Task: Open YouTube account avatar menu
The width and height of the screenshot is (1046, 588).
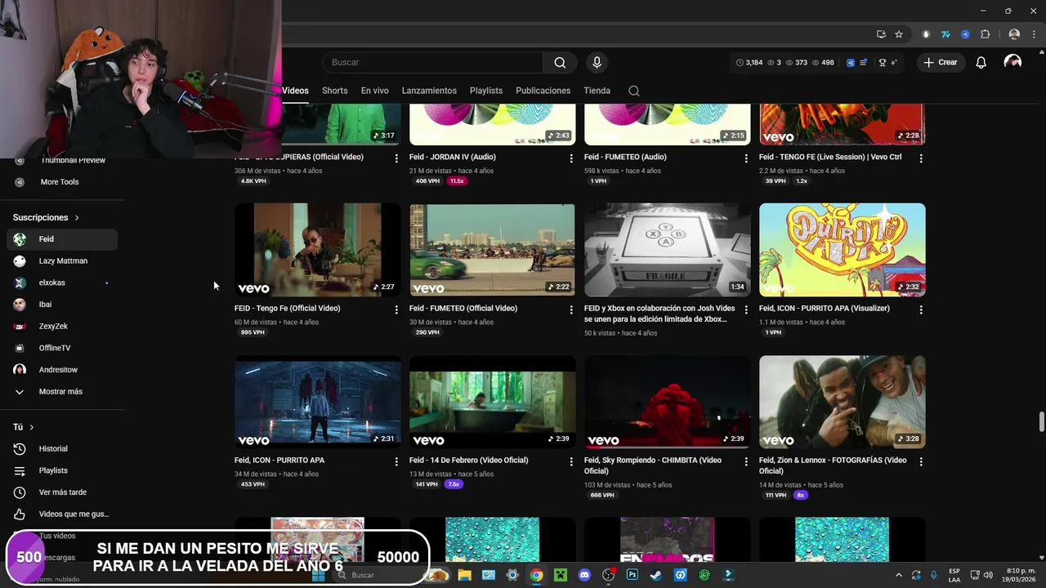Action: (x=1012, y=62)
